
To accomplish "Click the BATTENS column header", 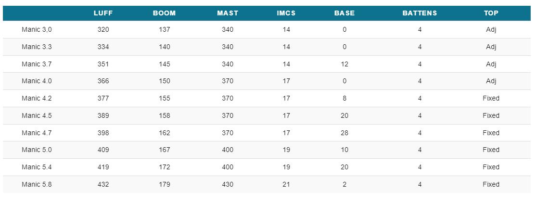I will [x=420, y=13].
